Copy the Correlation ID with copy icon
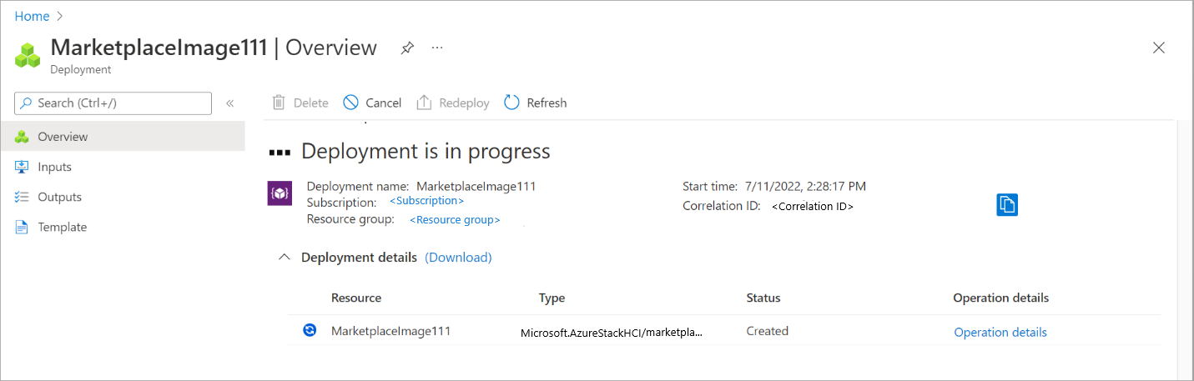This screenshot has width=1194, height=381. [x=1007, y=205]
